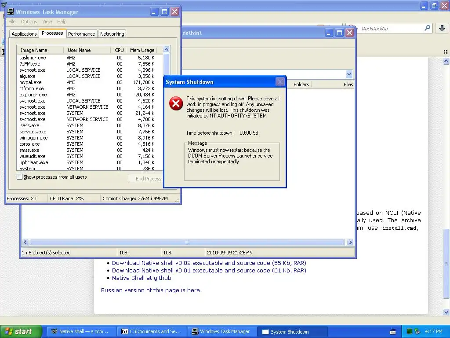Image resolution: width=450 pixels, height=338 pixels.
Task: Click the process list scroll up arrow
Action: tap(167, 49)
